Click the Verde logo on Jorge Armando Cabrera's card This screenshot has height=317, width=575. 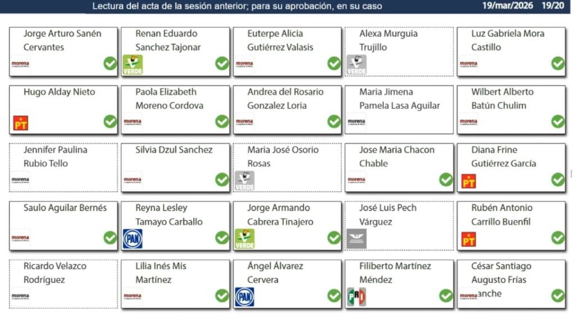[x=244, y=239]
